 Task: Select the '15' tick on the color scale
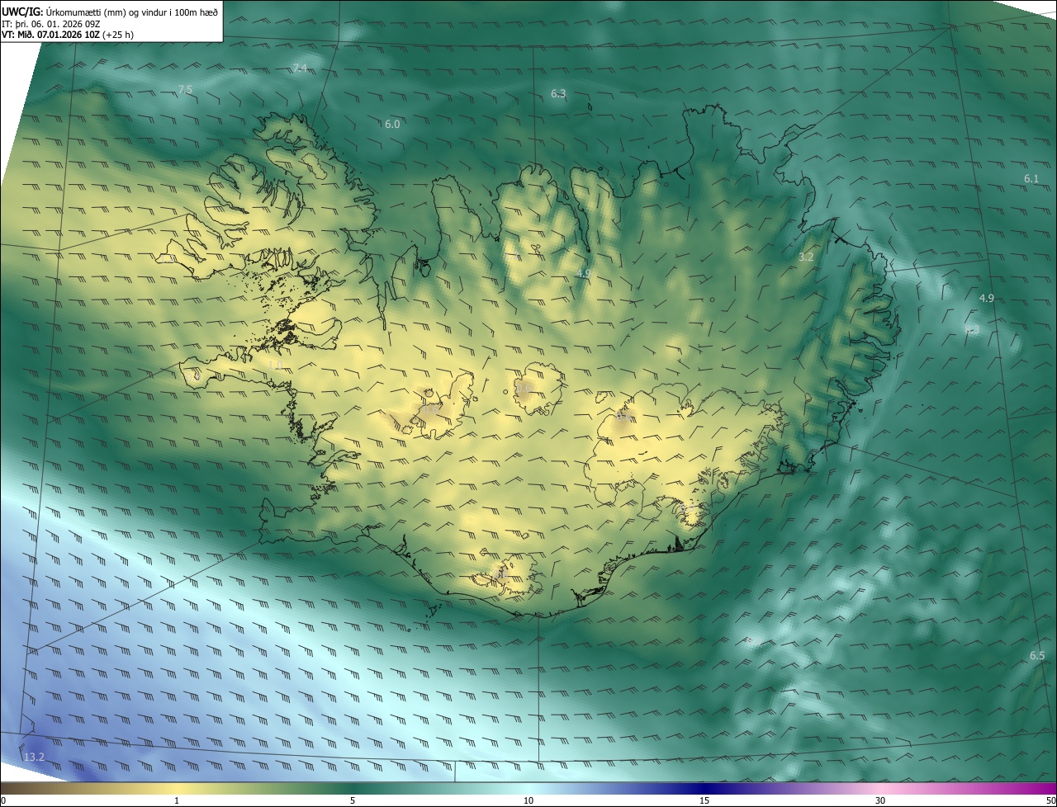[x=704, y=800]
